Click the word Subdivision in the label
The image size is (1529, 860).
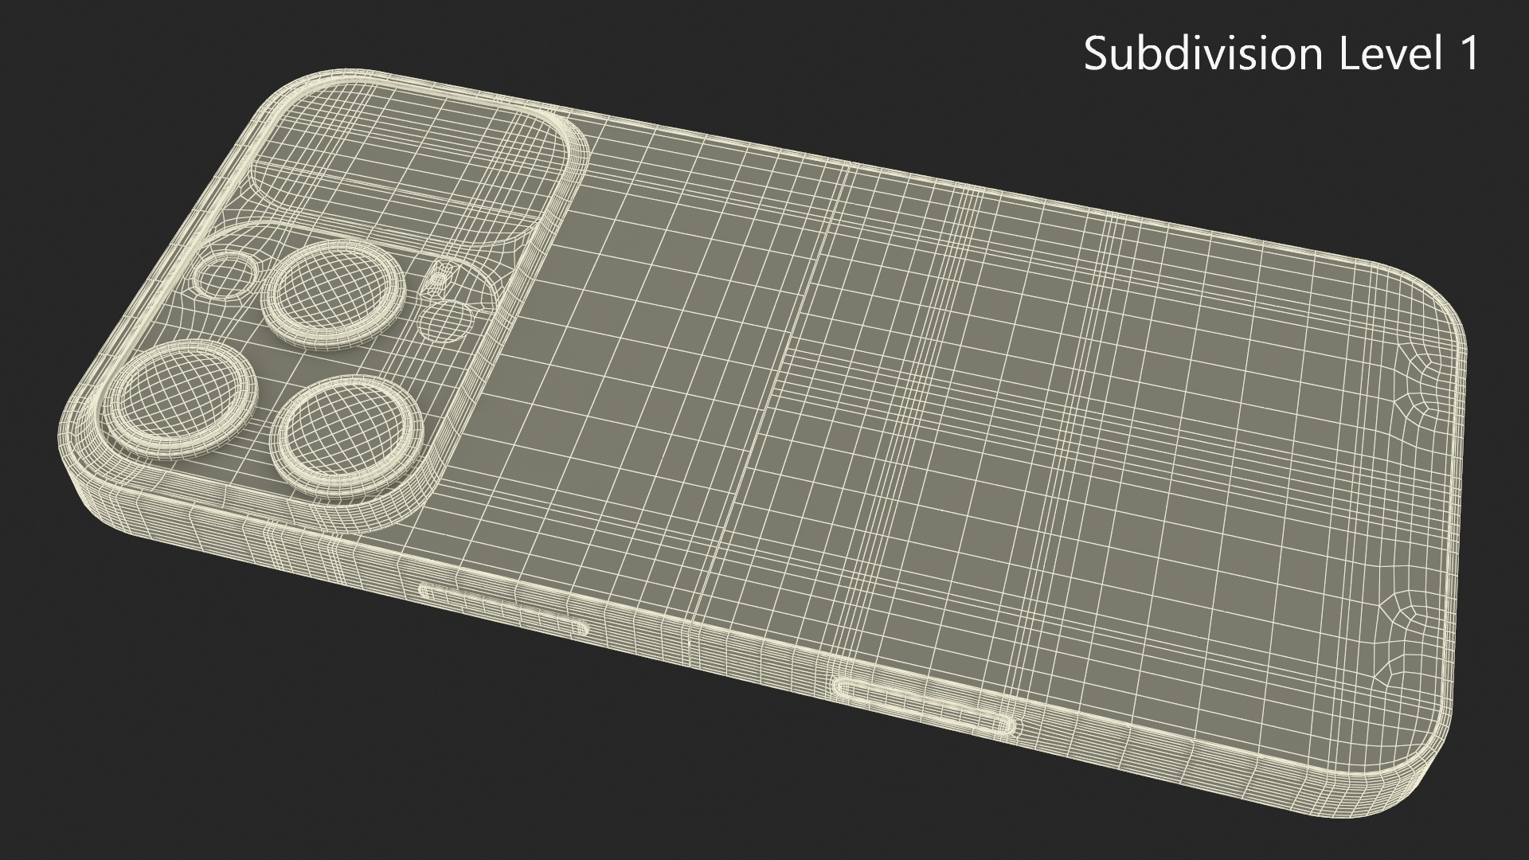click(1202, 54)
